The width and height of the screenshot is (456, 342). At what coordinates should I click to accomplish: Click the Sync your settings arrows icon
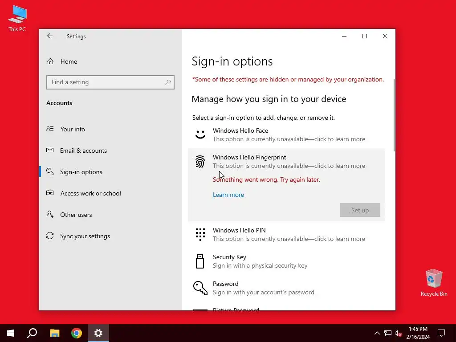pyautogui.click(x=50, y=236)
